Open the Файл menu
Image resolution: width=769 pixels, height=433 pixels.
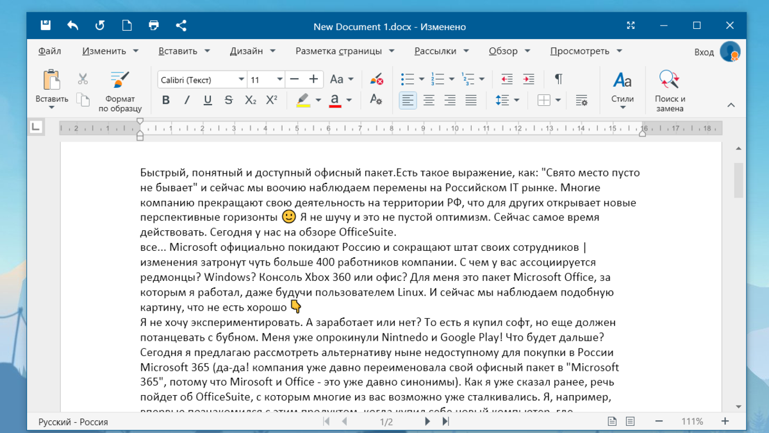coord(49,51)
